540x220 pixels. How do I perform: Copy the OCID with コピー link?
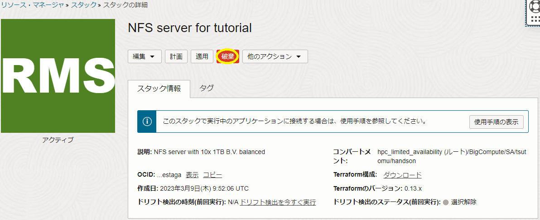click(212, 175)
